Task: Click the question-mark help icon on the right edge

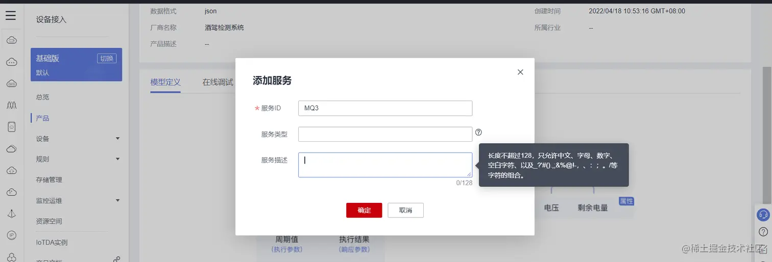Action: [x=763, y=232]
